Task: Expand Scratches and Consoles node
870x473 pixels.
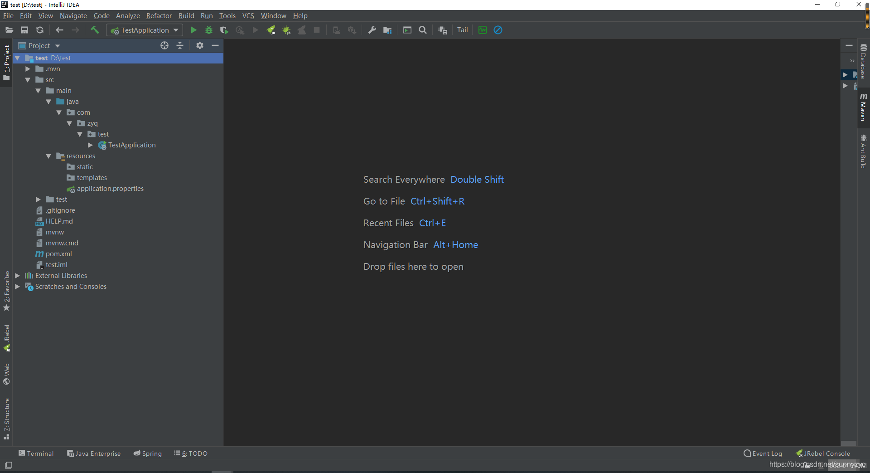Action: tap(17, 287)
